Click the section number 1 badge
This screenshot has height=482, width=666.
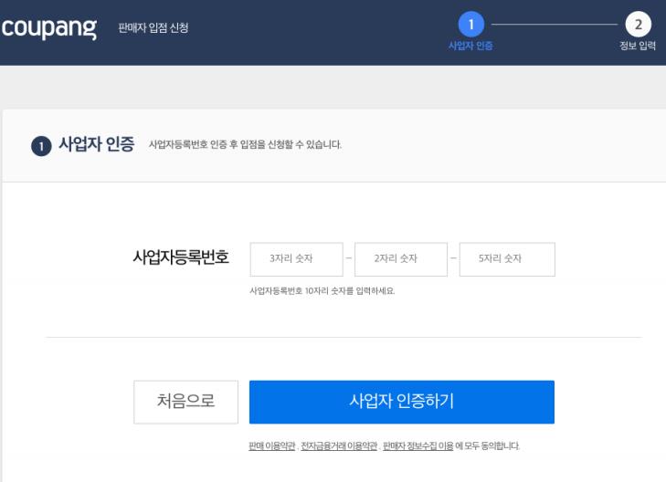point(41,146)
